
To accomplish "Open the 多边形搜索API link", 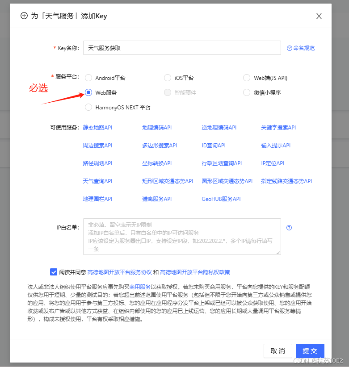I will (160, 146).
